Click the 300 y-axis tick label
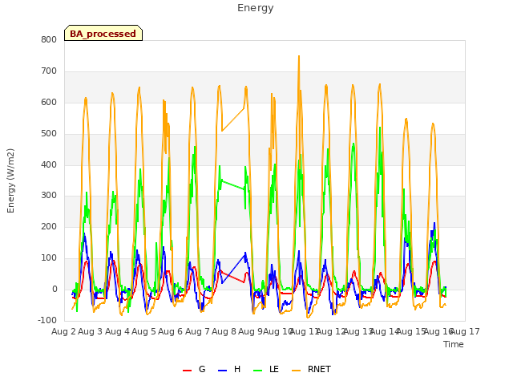This screenshot has width=513, height=385. (49, 196)
